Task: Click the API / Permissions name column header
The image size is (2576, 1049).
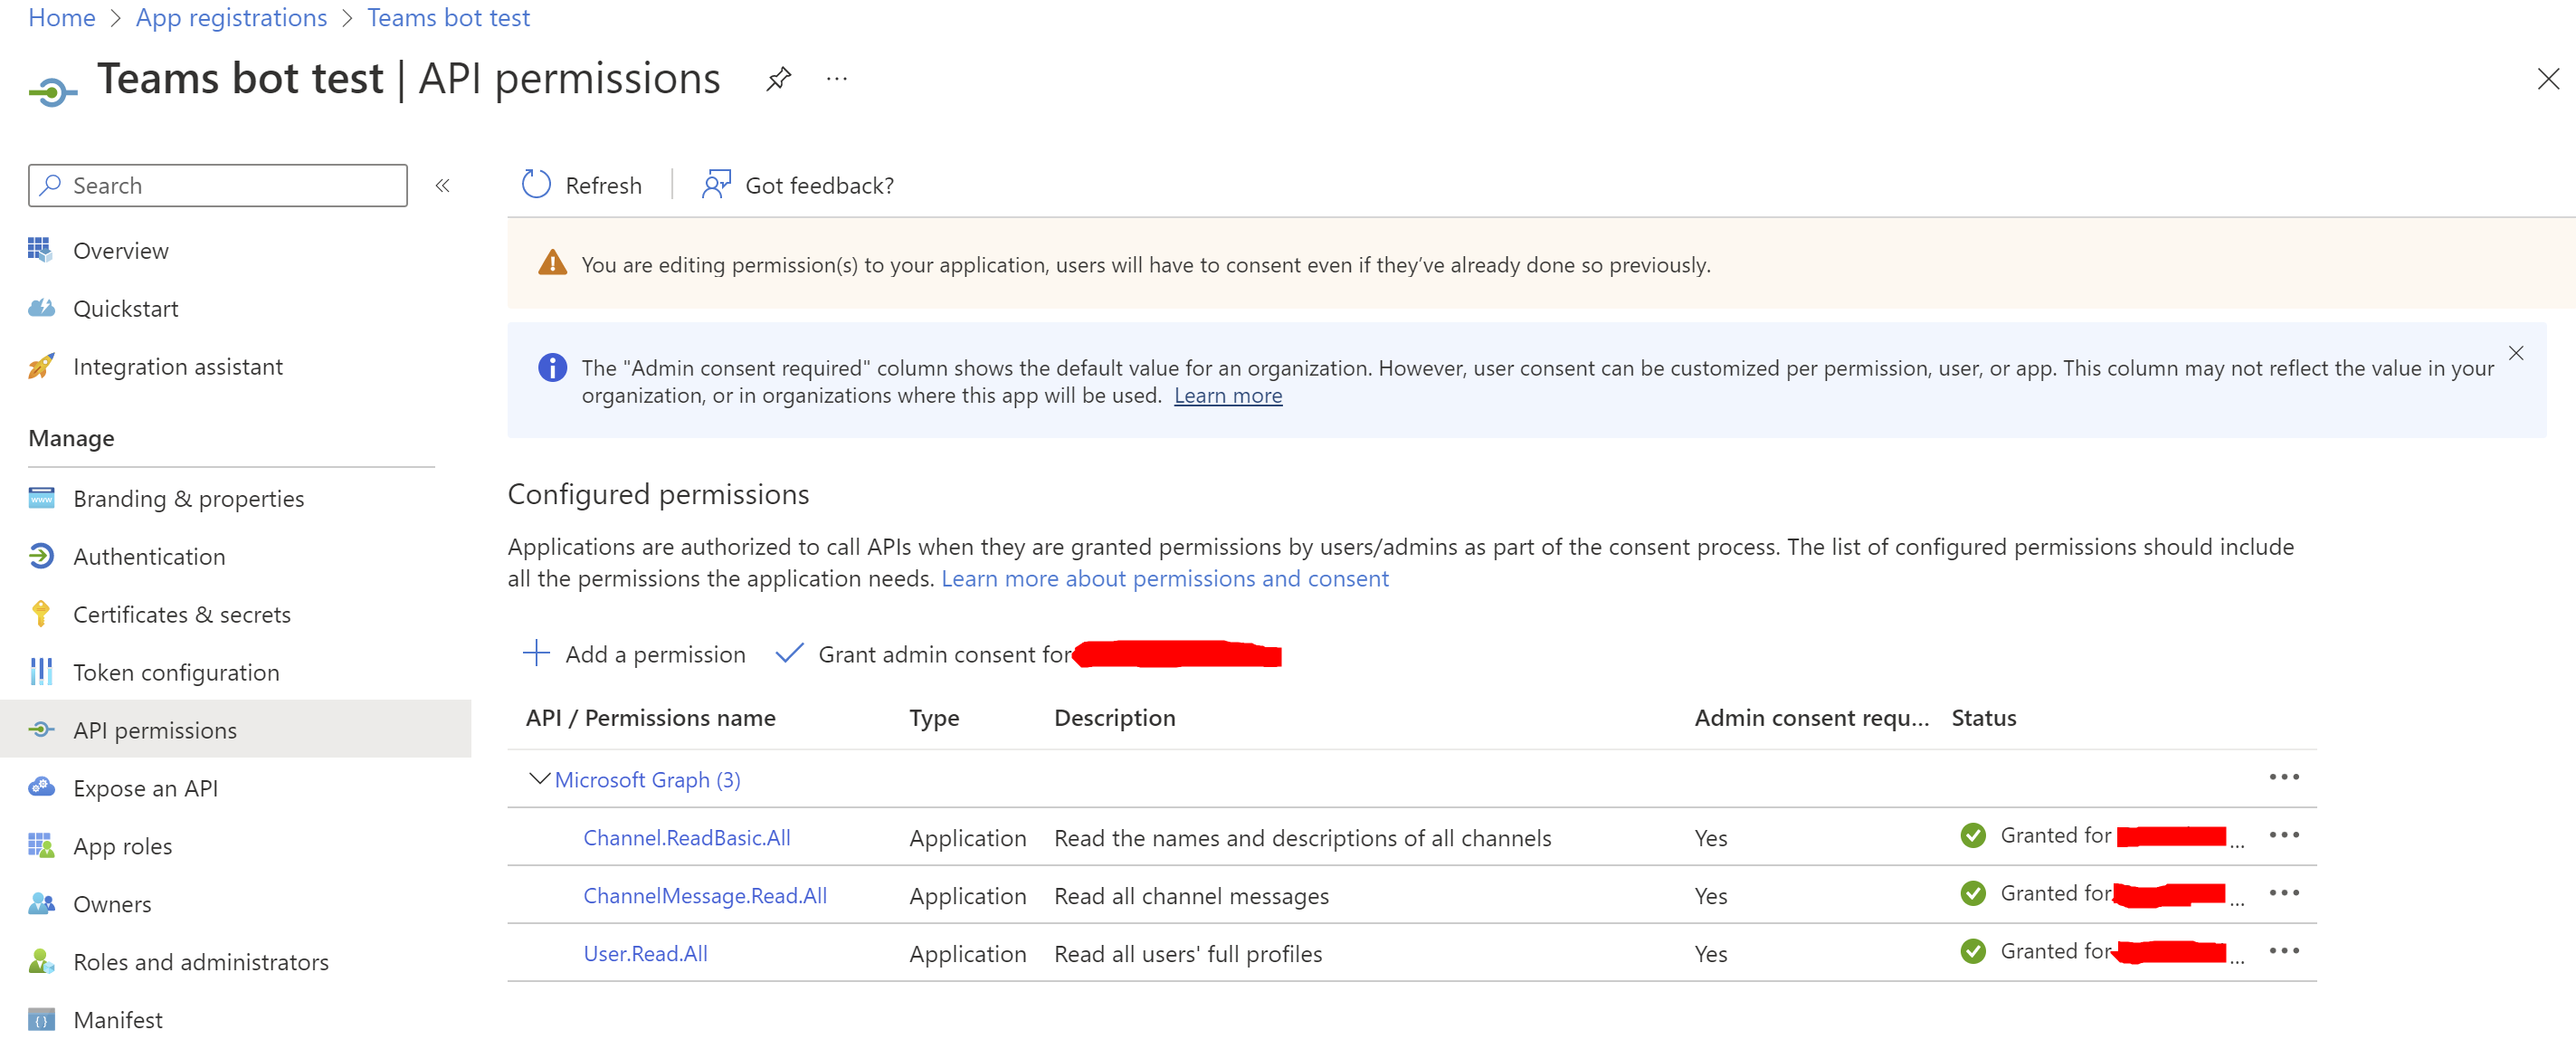Action: (650, 718)
